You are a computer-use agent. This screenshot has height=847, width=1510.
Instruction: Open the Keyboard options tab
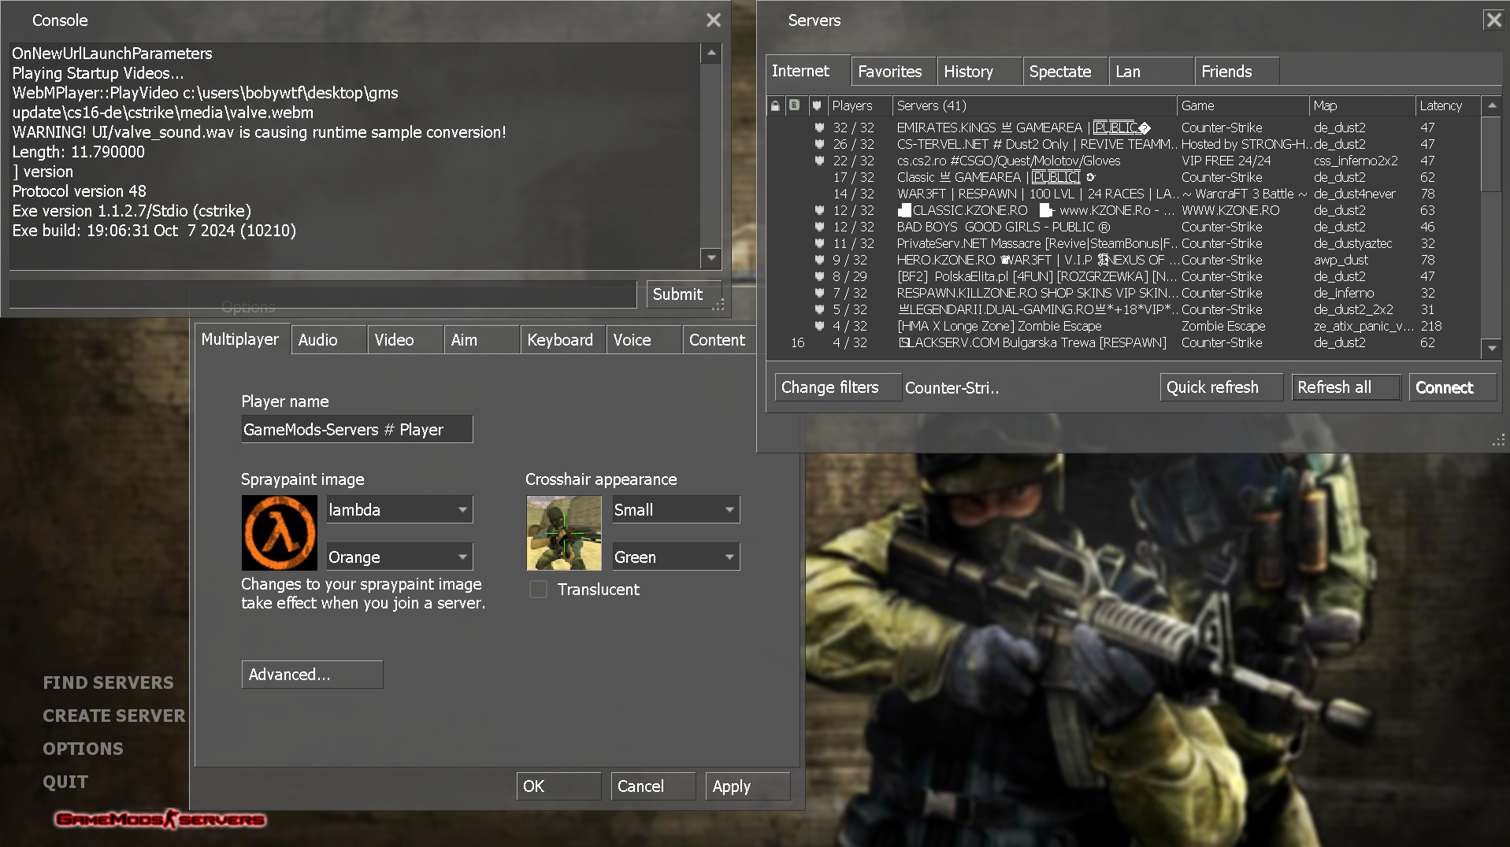point(563,340)
